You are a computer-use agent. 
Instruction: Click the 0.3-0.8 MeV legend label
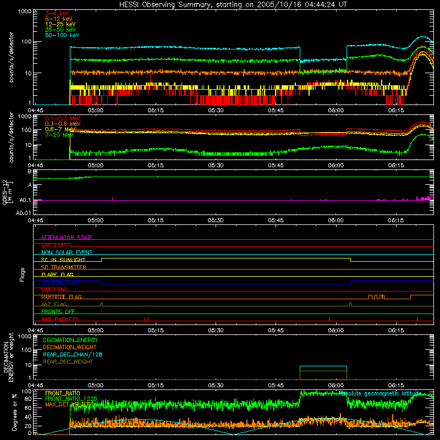[x=63, y=124]
